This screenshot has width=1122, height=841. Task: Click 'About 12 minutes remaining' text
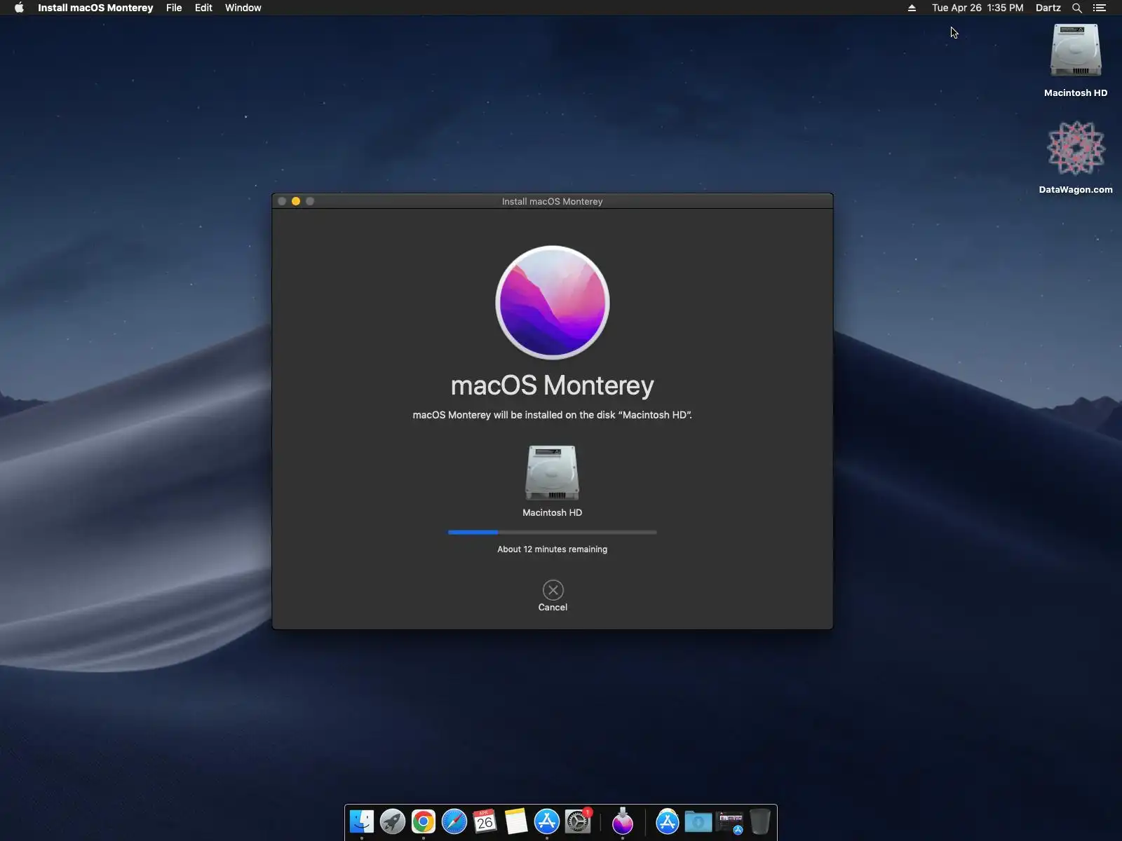point(553,549)
